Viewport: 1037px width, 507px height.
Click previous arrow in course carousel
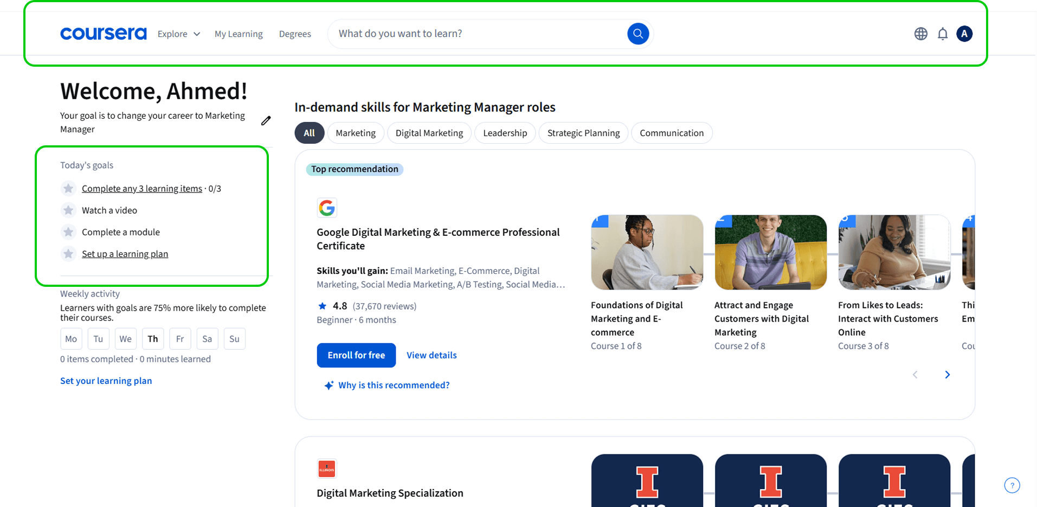[915, 375]
